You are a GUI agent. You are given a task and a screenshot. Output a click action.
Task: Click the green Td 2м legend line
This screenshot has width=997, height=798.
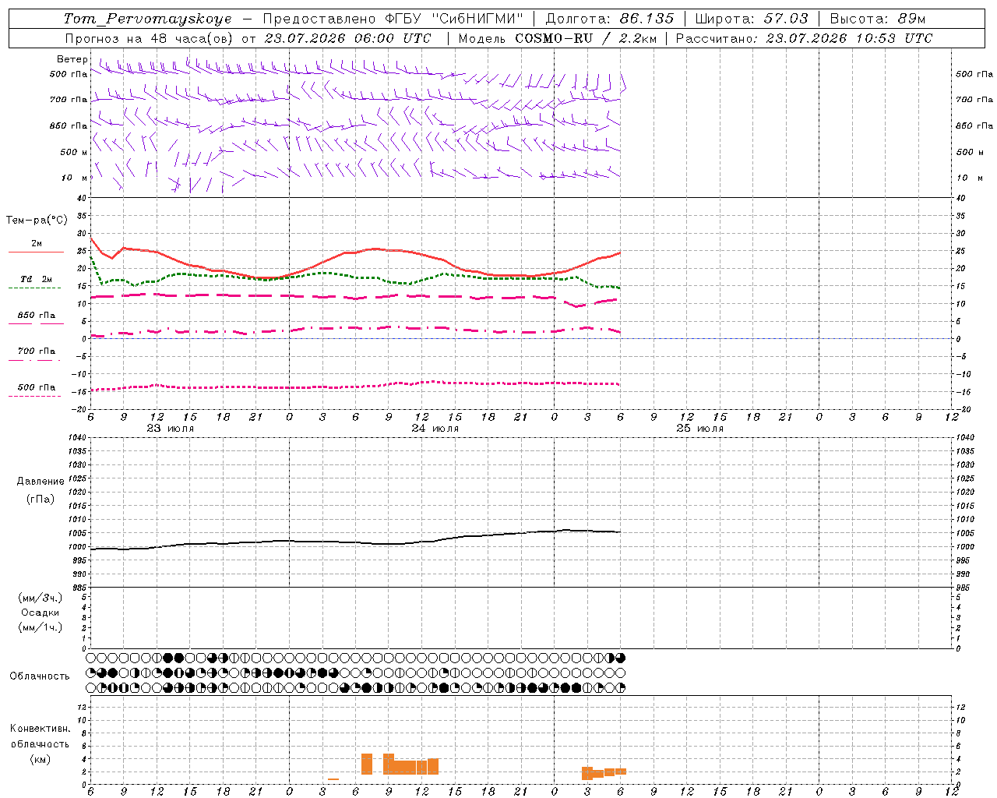click(x=34, y=288)
